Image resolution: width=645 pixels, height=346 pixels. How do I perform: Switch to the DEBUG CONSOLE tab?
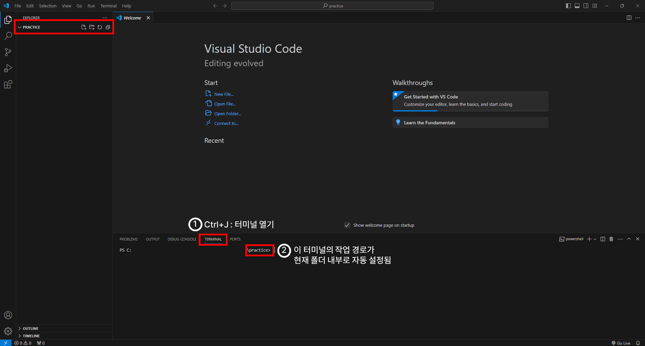pos(182,239)
